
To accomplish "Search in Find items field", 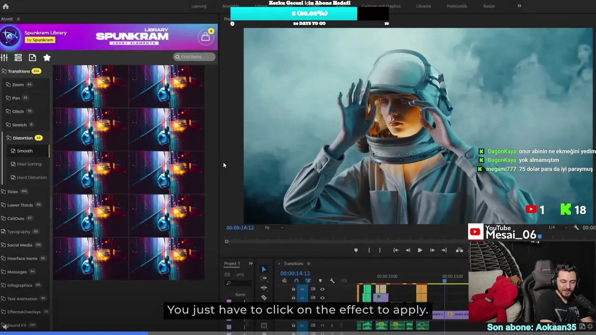I will 194,57.
